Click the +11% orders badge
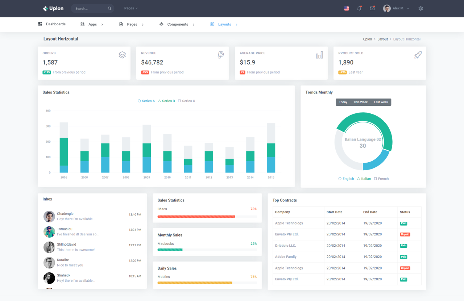The width and height of the screenshot is (464, 301). click(x=47, y=72)
